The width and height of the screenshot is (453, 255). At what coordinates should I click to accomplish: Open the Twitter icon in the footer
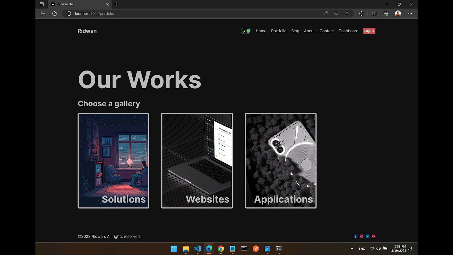pos(367,237)
